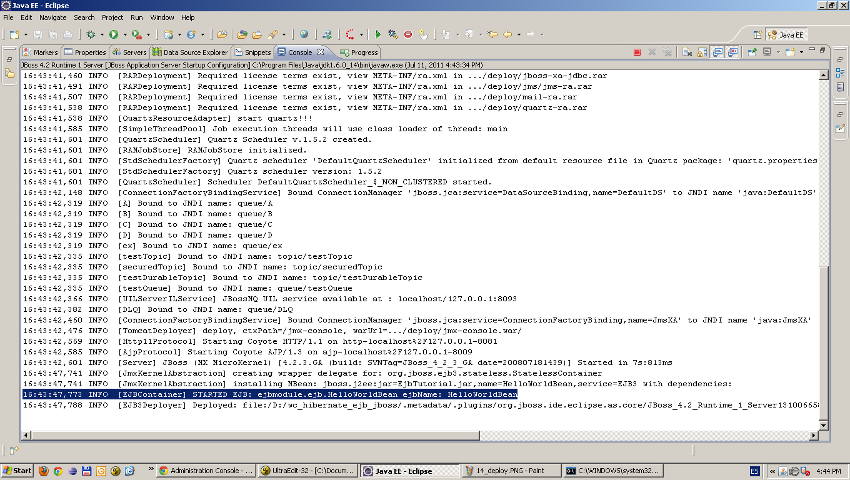Open the New Wizard dropdown arrow
The height and width of the screenshot is (480, 850).
coord(24,34)
